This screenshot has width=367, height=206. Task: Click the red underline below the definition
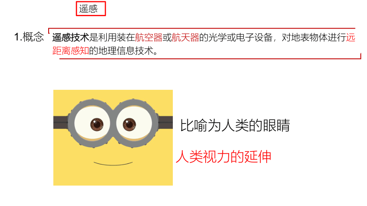click(x=210, y=59)
